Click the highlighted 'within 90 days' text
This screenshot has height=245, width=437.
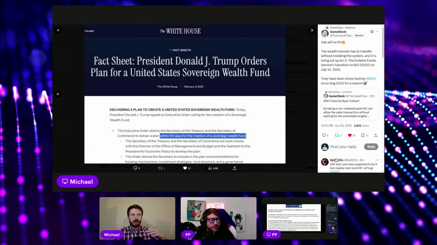pos(203,136)
